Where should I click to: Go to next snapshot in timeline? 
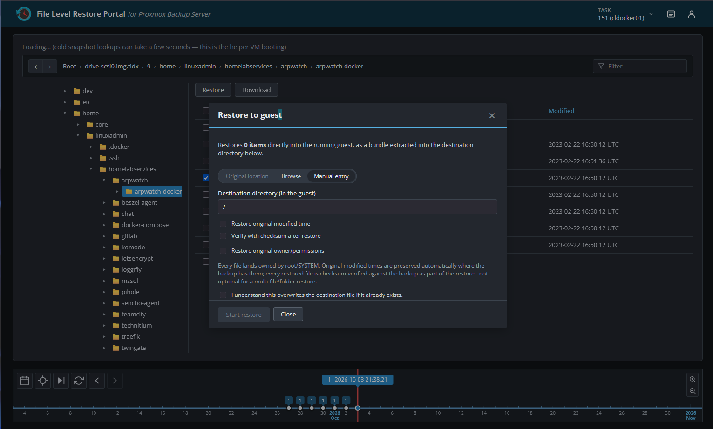click(x=115, y=381)
